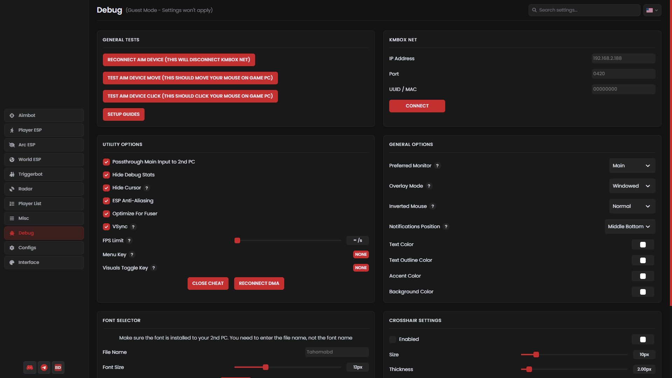Click the Interface palette icon
Image resolution: width=672 pixels, height=378 pixels.
click(x=12, y=262)
